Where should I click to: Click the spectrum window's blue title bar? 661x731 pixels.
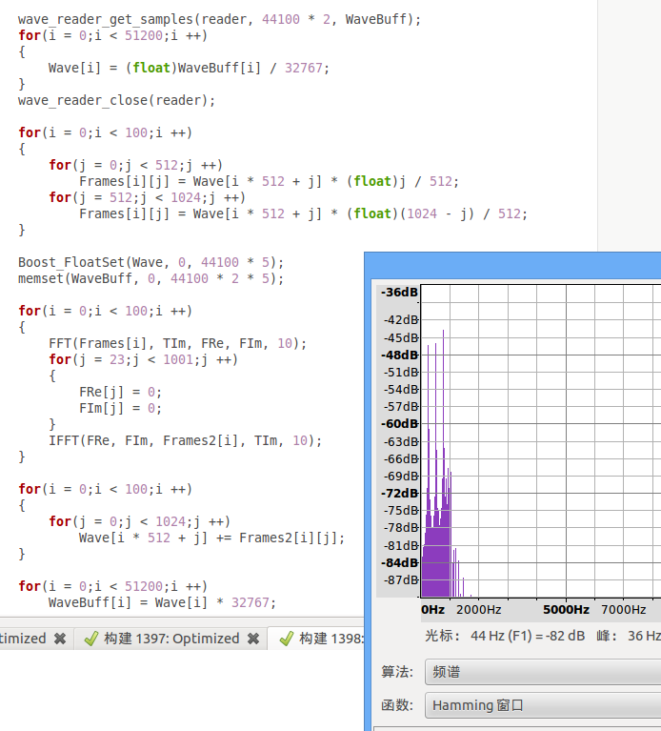pyautogui.click(x=512, y=266)
